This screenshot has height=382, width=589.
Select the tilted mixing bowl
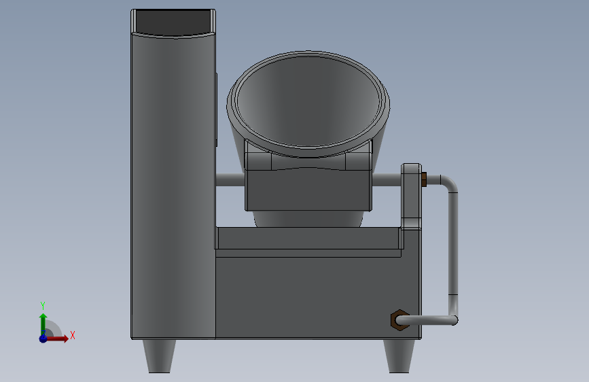click(308, 104)
